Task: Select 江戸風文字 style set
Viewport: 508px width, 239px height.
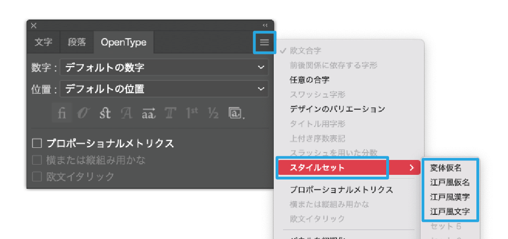Action: pos(450,212)
